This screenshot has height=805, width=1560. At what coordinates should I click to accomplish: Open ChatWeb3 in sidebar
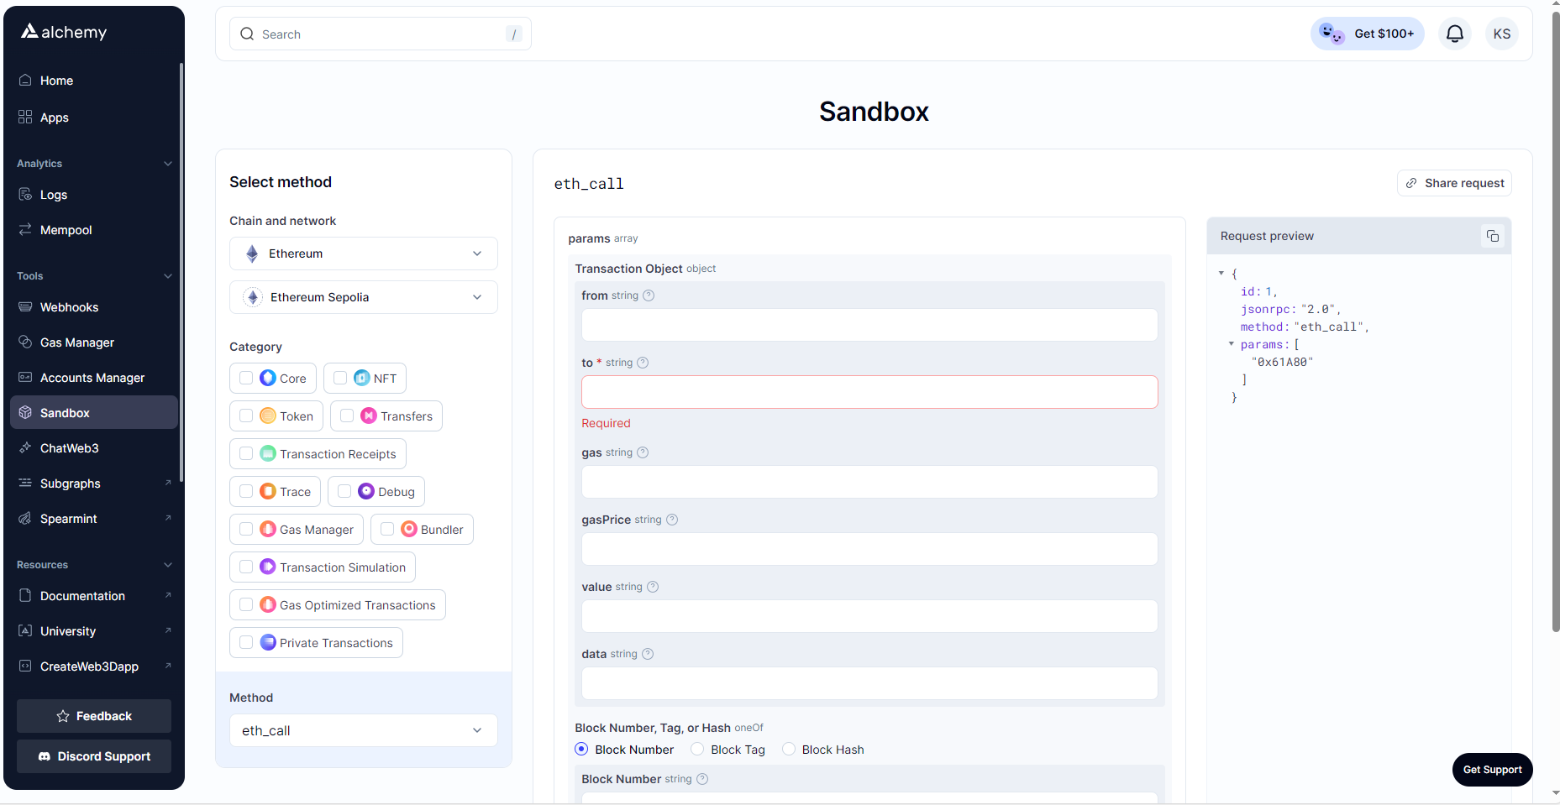94,448
